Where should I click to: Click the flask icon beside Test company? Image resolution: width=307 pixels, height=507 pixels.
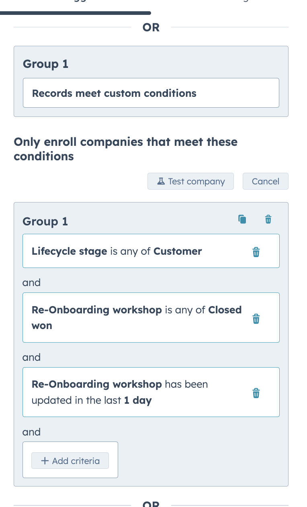coord(161,181)
